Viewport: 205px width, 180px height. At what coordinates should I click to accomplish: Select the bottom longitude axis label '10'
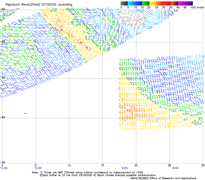pyautogui.click(x=69, y=166)
